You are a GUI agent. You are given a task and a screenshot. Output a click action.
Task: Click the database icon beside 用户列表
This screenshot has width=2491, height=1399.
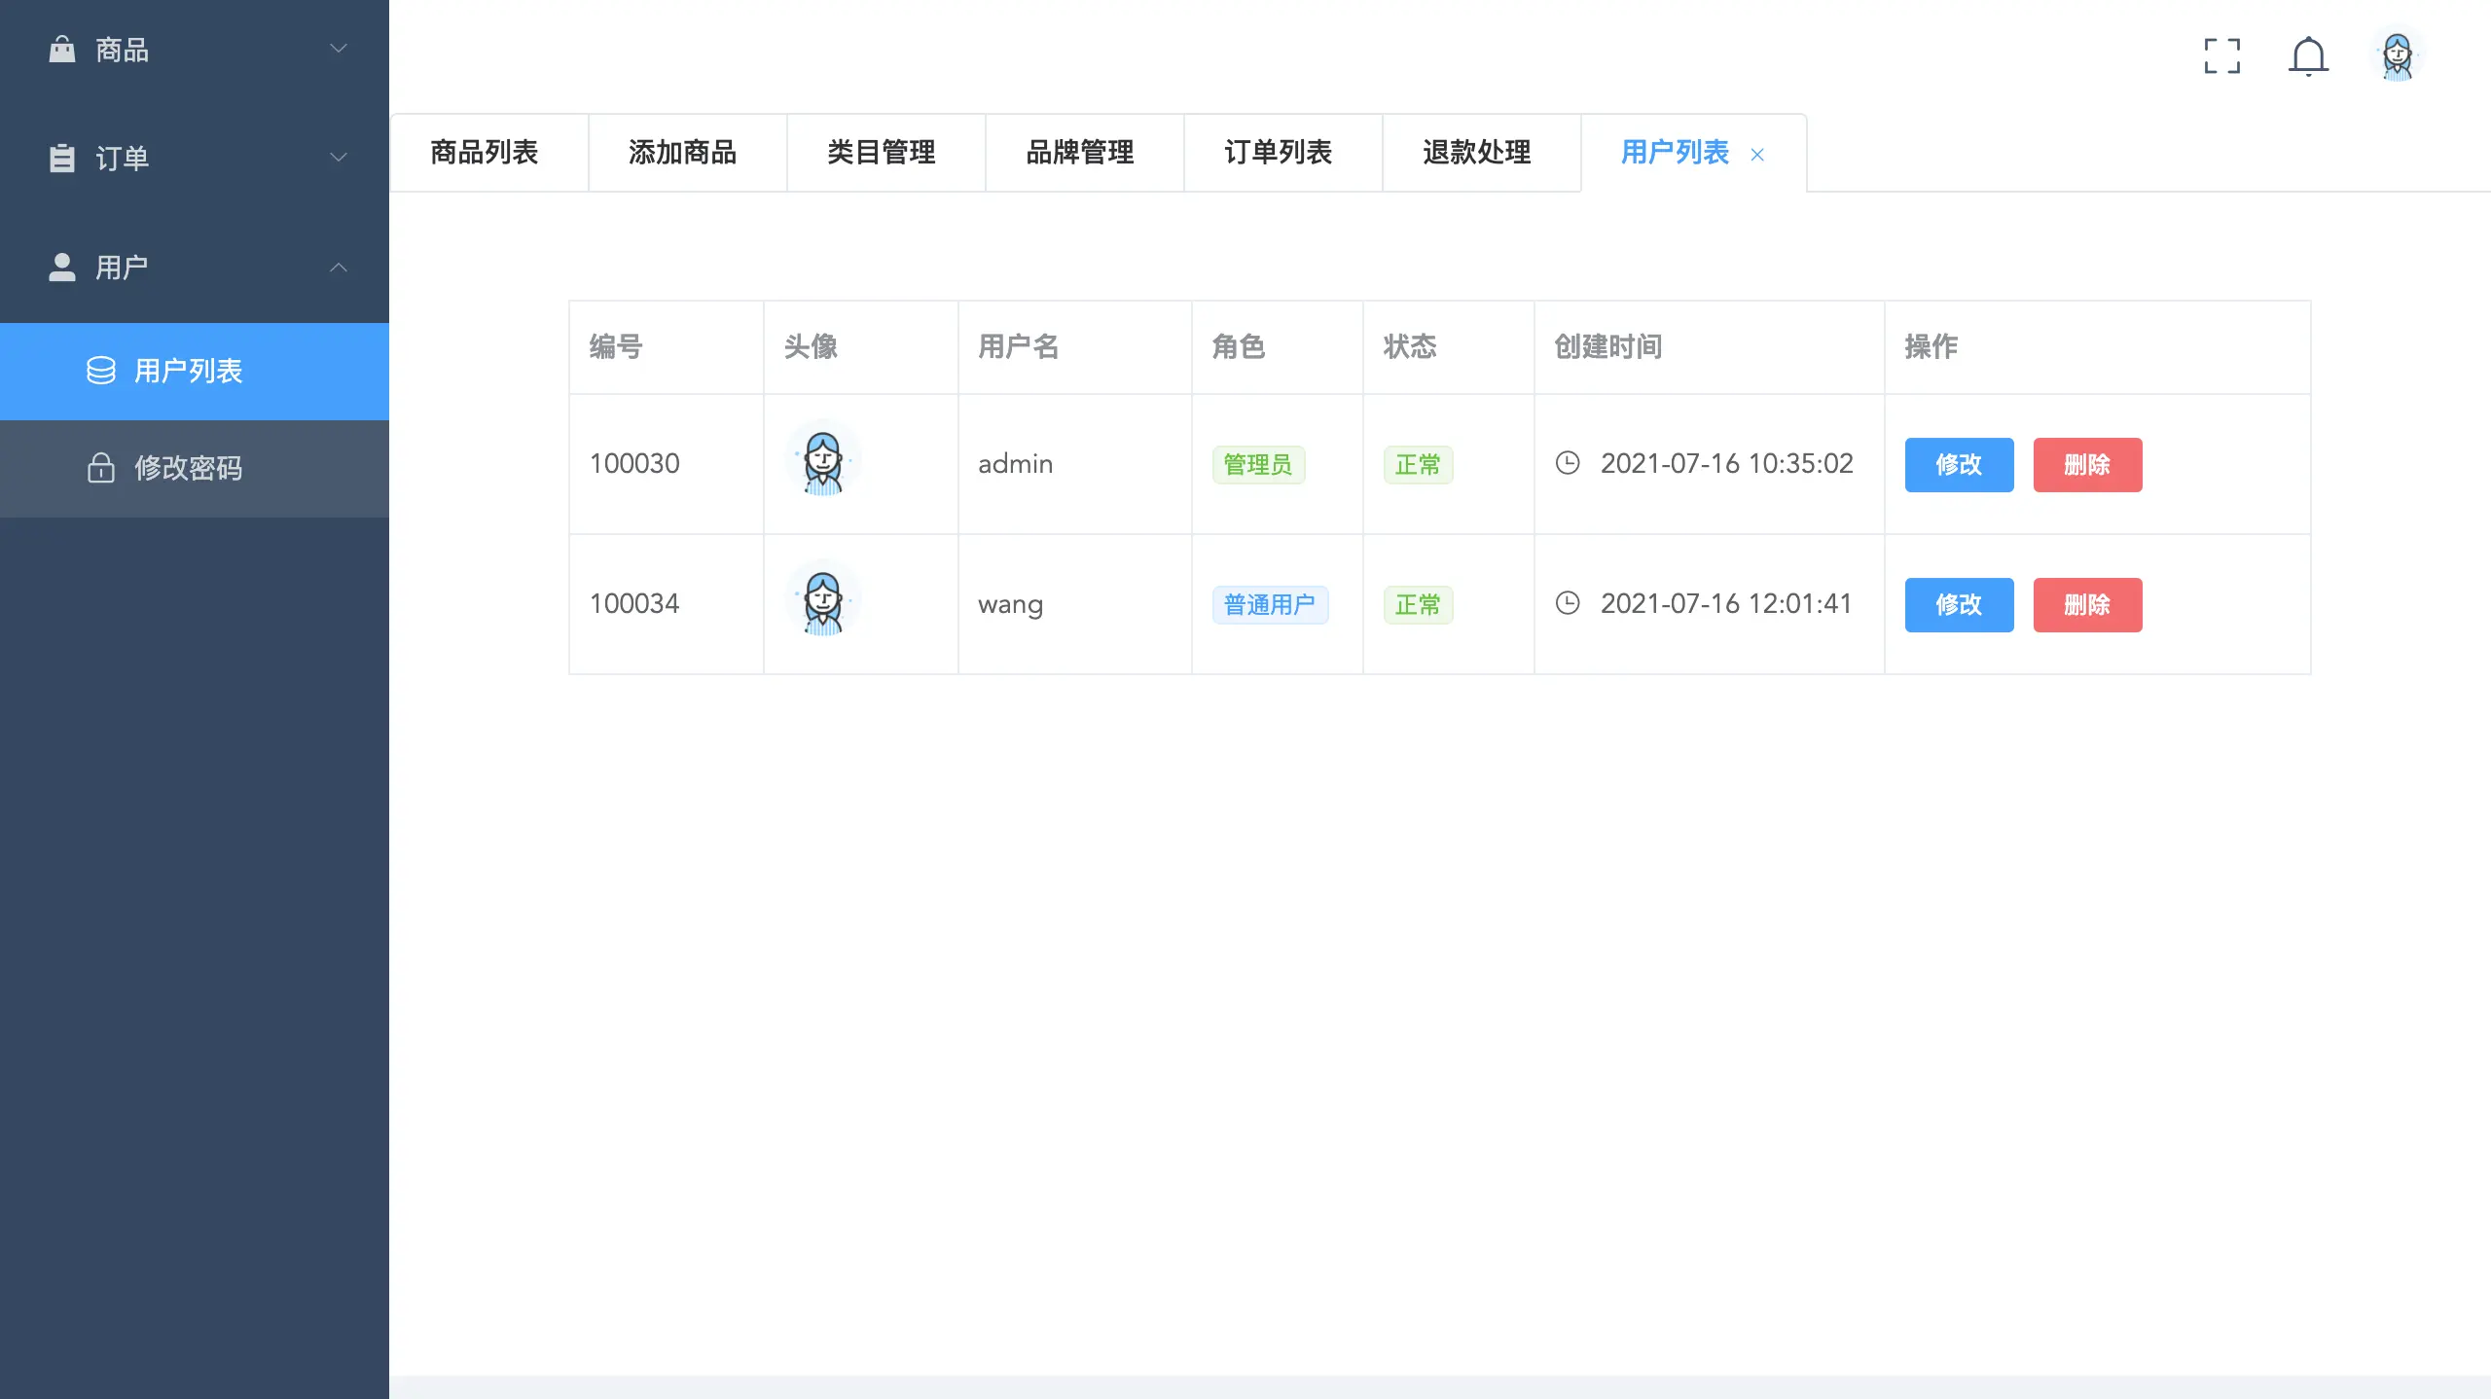101,371
